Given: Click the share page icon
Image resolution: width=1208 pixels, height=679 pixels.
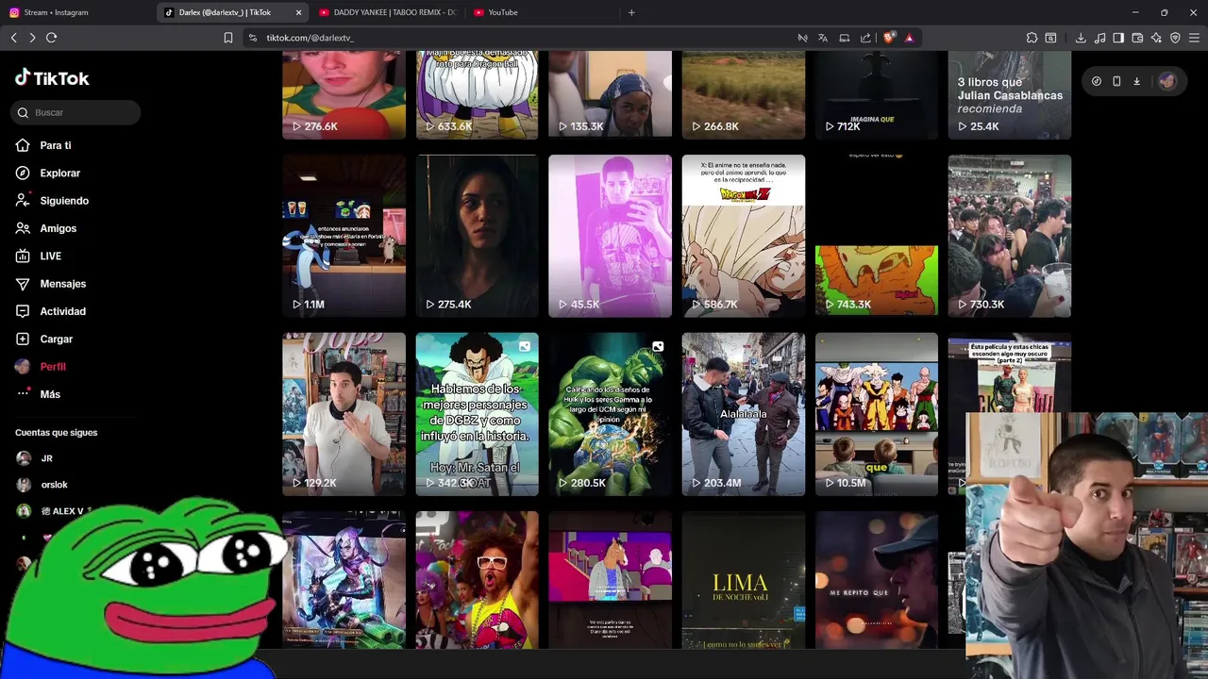Looking at the screenshot, I should 865,38.
